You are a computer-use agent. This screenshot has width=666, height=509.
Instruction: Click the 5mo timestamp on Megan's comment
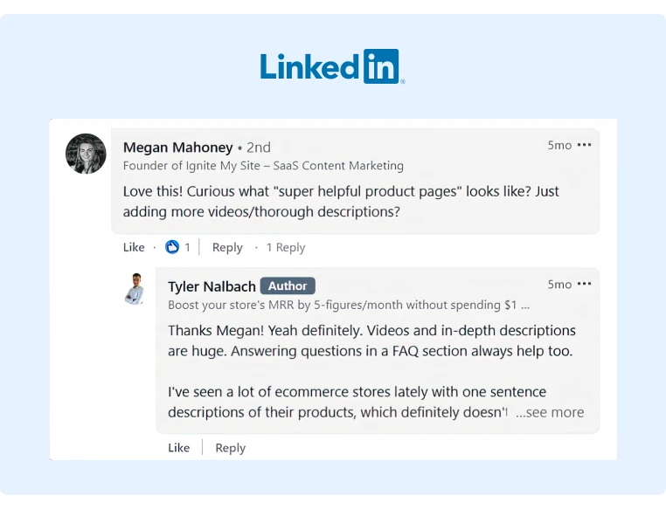[559, 146]
